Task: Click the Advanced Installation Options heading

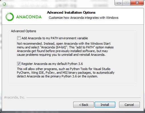Action: point(71,13)
